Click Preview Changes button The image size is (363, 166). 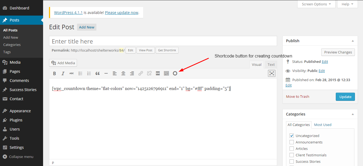point(338,52)
